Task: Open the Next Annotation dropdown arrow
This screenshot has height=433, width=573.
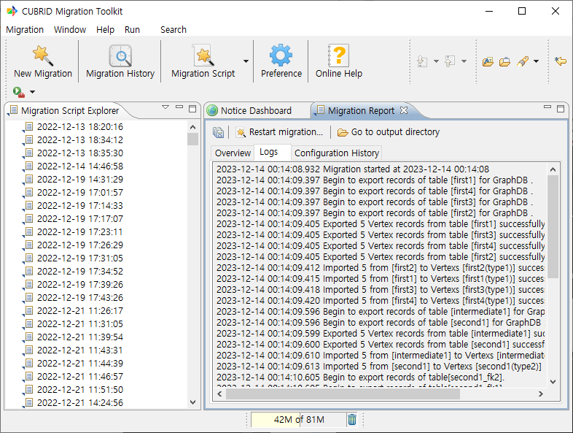Action: pyautogui.click(x=436, y=61)
